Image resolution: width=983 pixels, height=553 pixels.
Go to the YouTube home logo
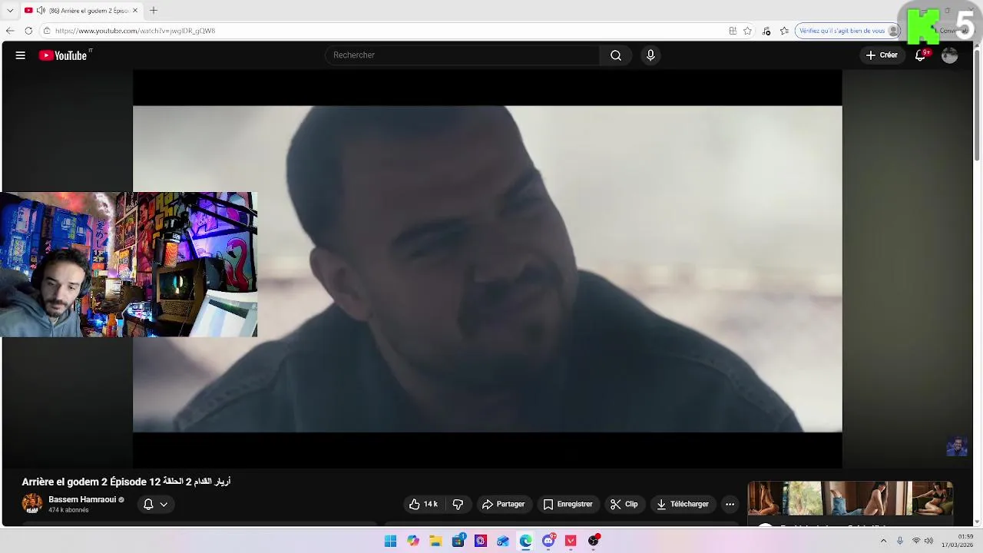pos(65,55)
